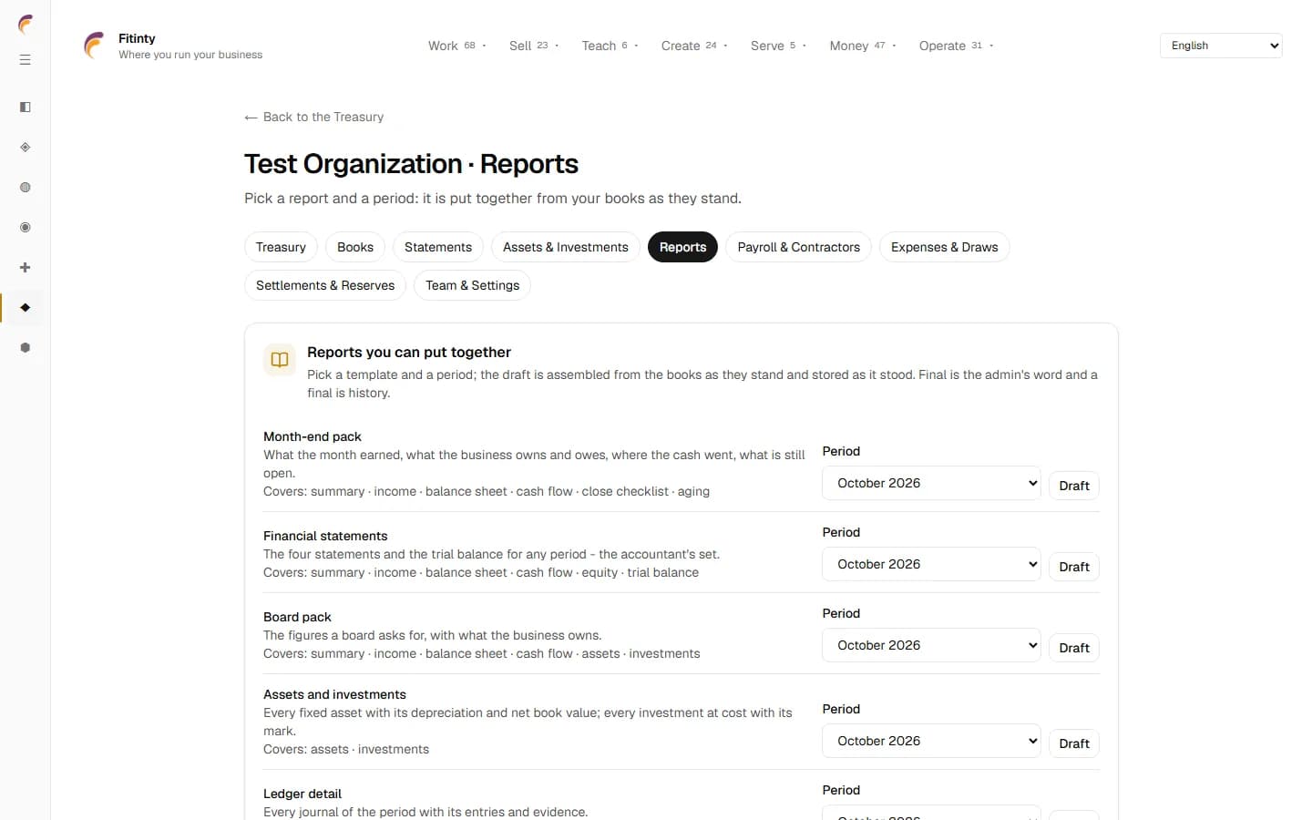Click the plus sidebar icon
The image size is (1312, 820).
tap(26, 268)
